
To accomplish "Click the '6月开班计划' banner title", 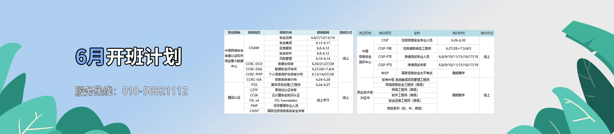I will (x=128, y=57).
